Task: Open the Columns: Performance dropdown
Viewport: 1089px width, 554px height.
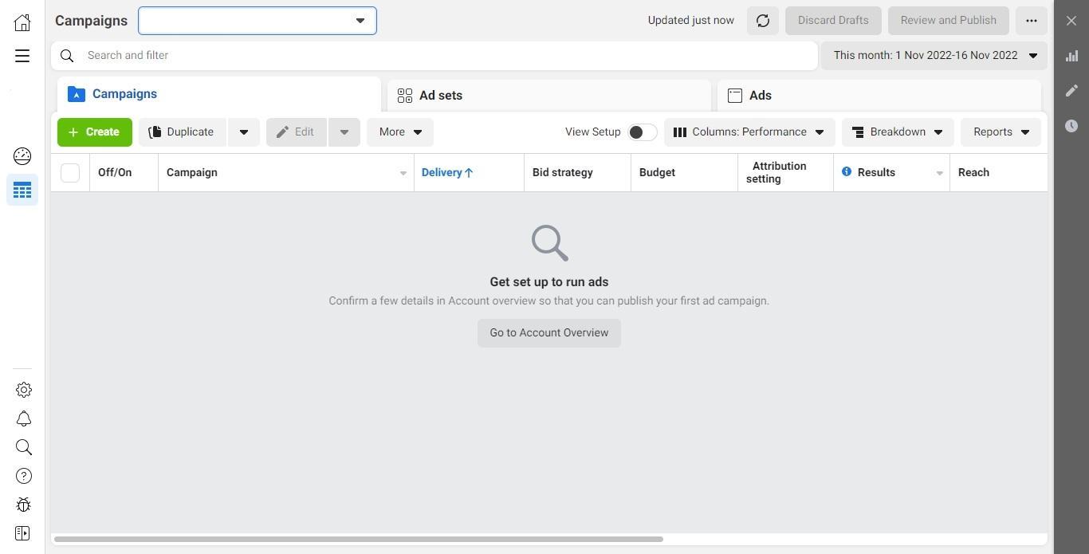Action: tap(749, 132)
